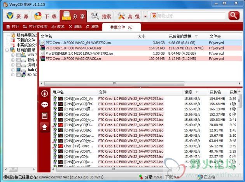The height and width of the screenshot is (182, 245).
Task: Click the 154.84 MB transferred cell
Action: (x=217, y=99)
